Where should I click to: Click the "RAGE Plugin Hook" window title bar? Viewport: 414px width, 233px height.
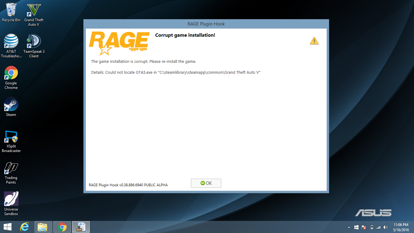pos(206,24)
